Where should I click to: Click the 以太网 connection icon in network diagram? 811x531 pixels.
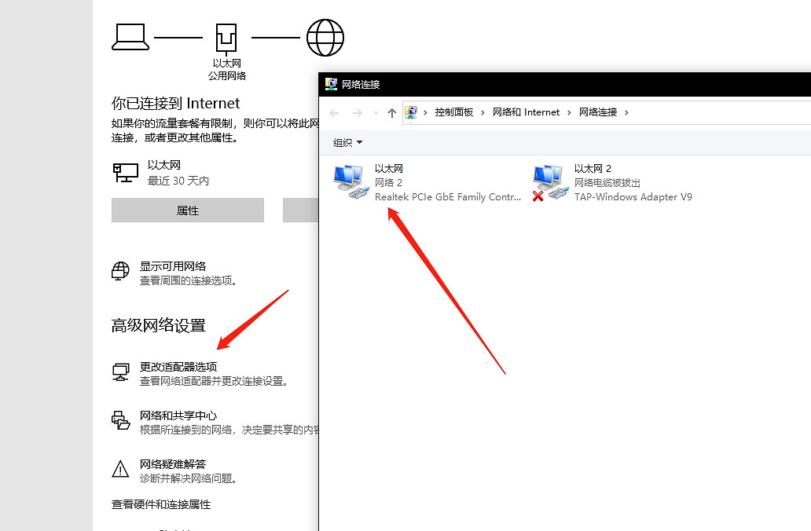[226, 36]
